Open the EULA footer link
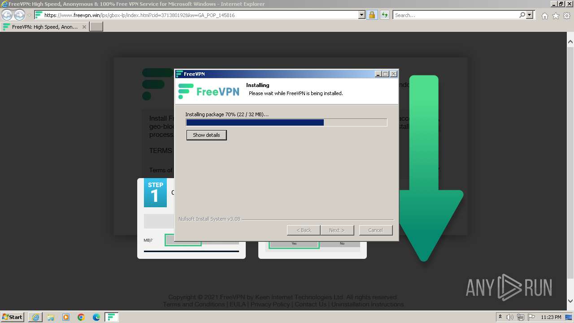The height and width of the screenshot is (323, 574). (238, 304)
